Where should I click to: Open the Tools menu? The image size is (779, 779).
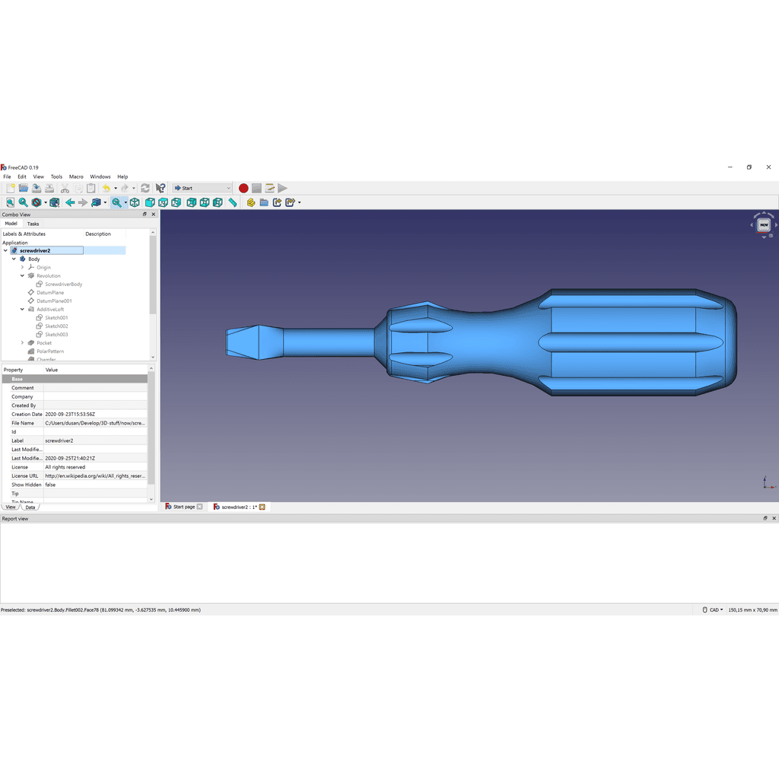coord(56,176)
